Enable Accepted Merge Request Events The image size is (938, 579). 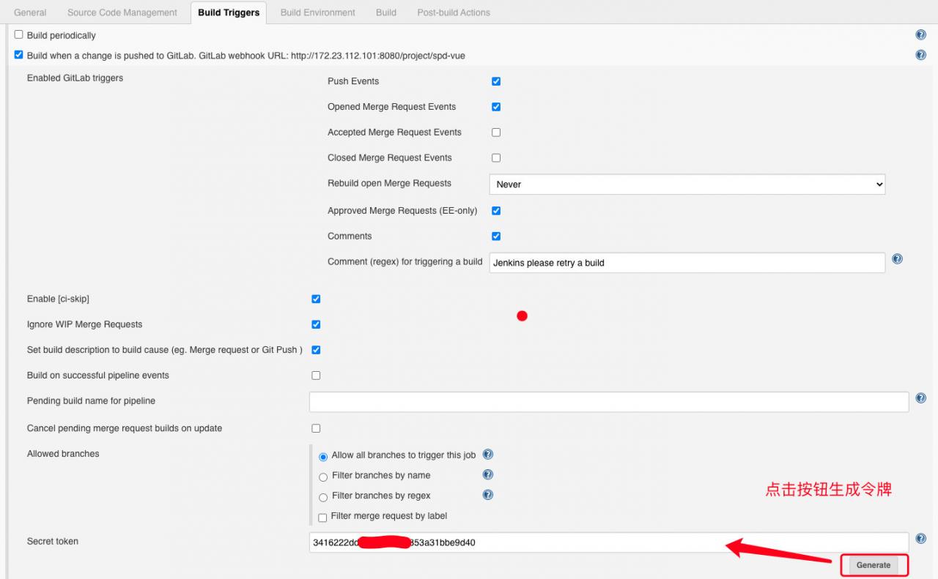pos(496,132)
